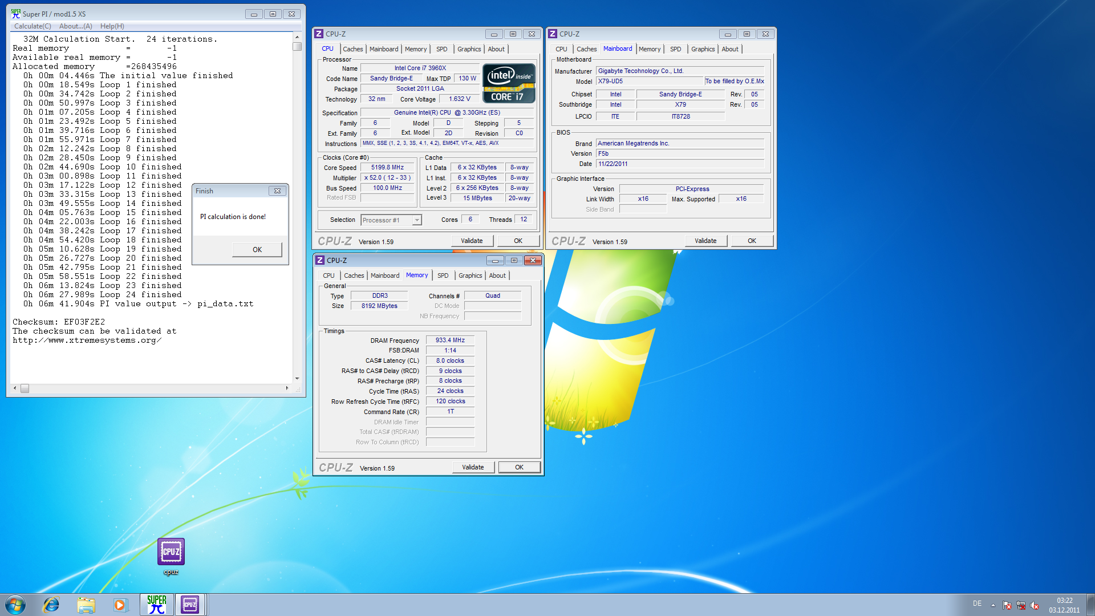
Task: Click the DRAM Frequency 933.4 MHz value
Action: pos(450,341)
